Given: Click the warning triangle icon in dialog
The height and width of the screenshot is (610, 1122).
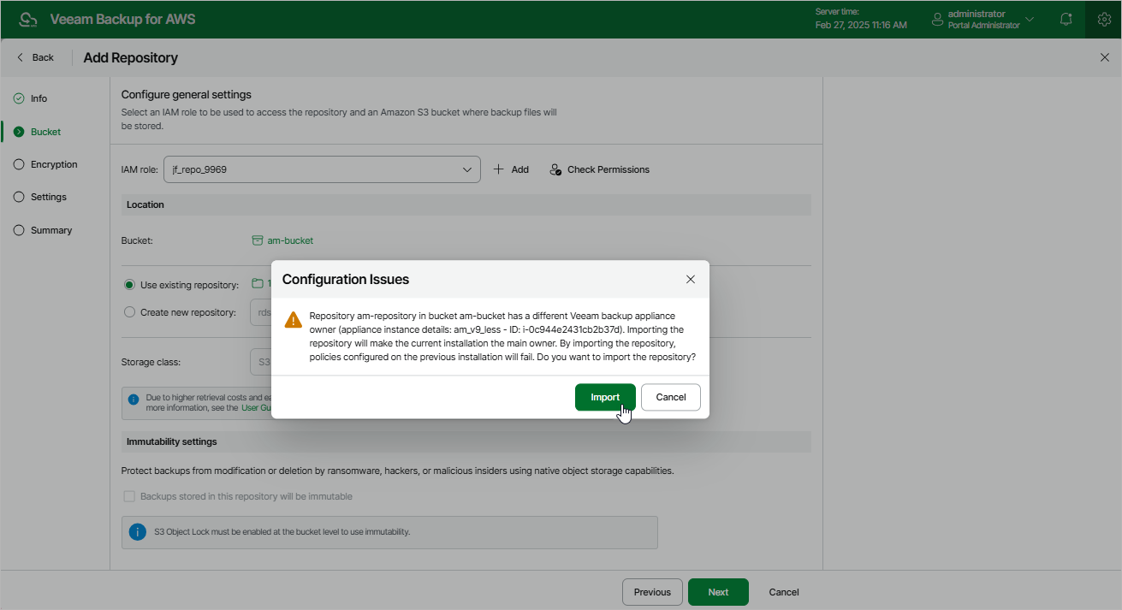Looking at the screenshot, I should (x=293, y=320).
